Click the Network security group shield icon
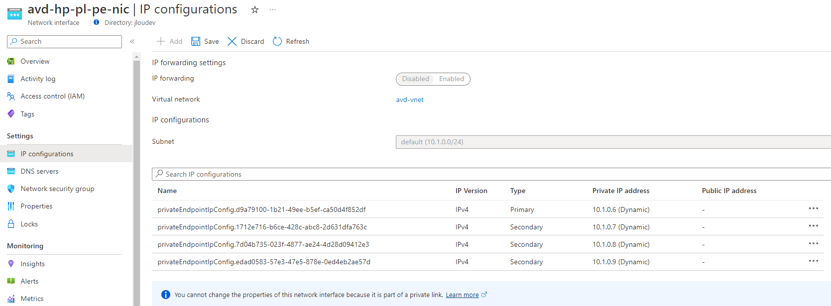 [11, 189]
